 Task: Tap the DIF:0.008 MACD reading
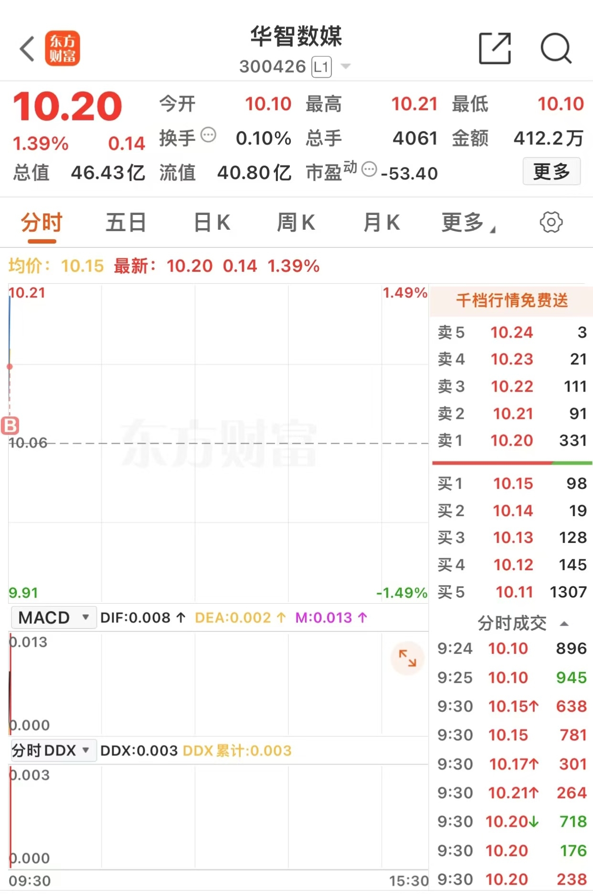coord(143,617)
